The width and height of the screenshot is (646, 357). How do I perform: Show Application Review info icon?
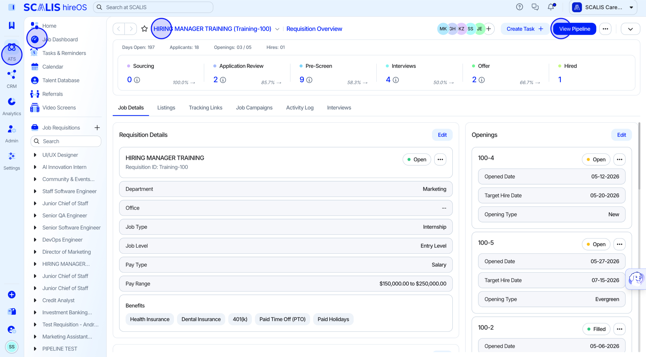223,80
